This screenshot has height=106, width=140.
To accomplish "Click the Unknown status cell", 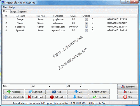I will click(x=74, y=27).
